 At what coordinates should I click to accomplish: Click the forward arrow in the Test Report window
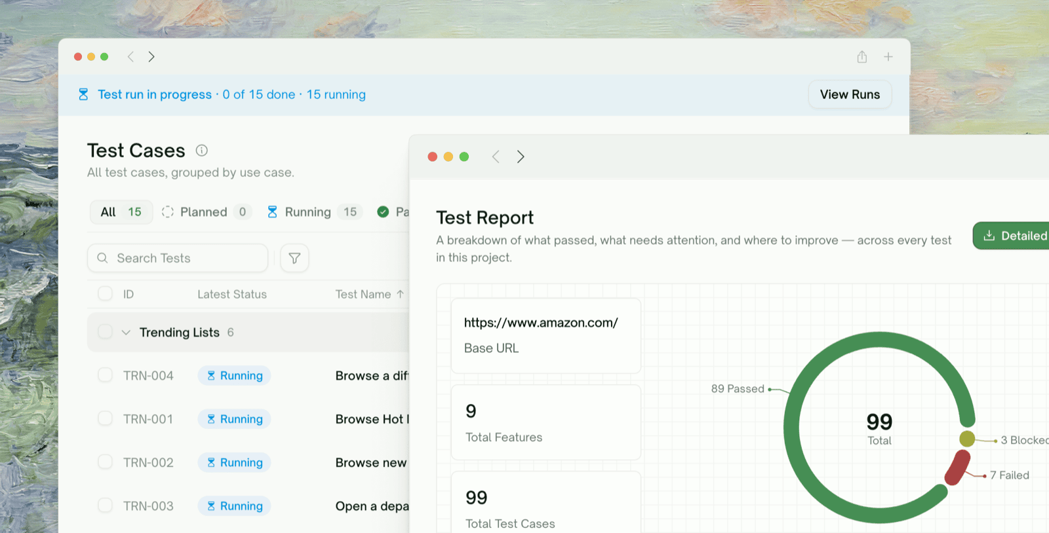521,156
